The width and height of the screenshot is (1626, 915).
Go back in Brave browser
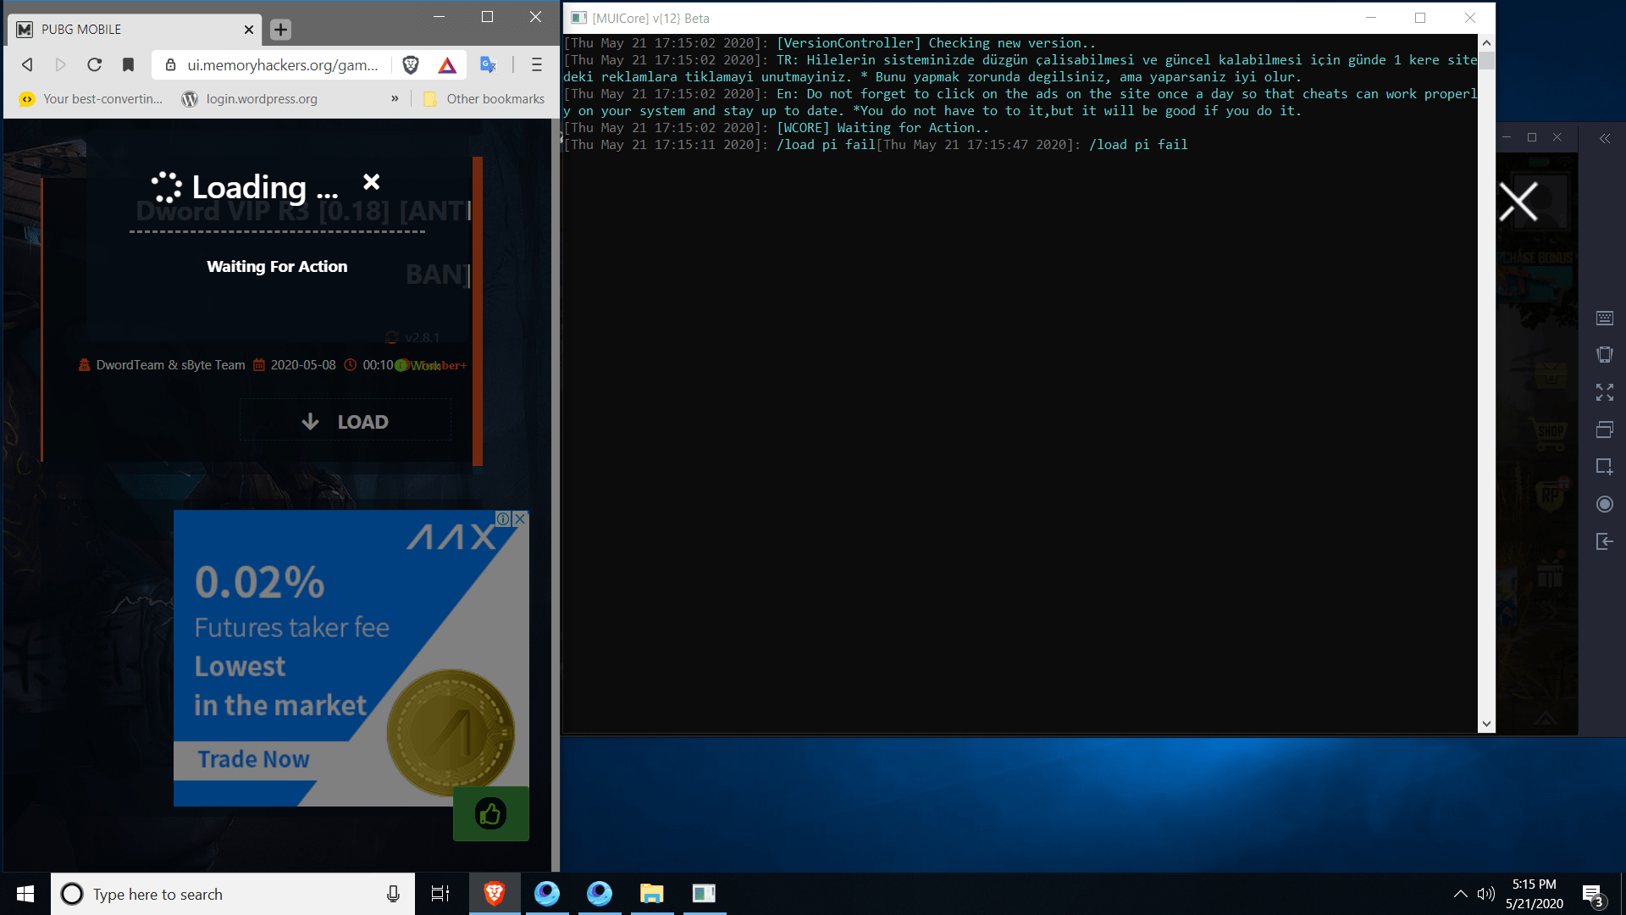27,64
